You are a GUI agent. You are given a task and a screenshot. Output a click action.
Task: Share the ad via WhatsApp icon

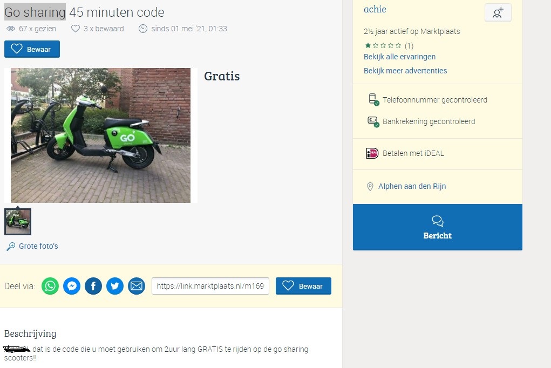(50, 286)
